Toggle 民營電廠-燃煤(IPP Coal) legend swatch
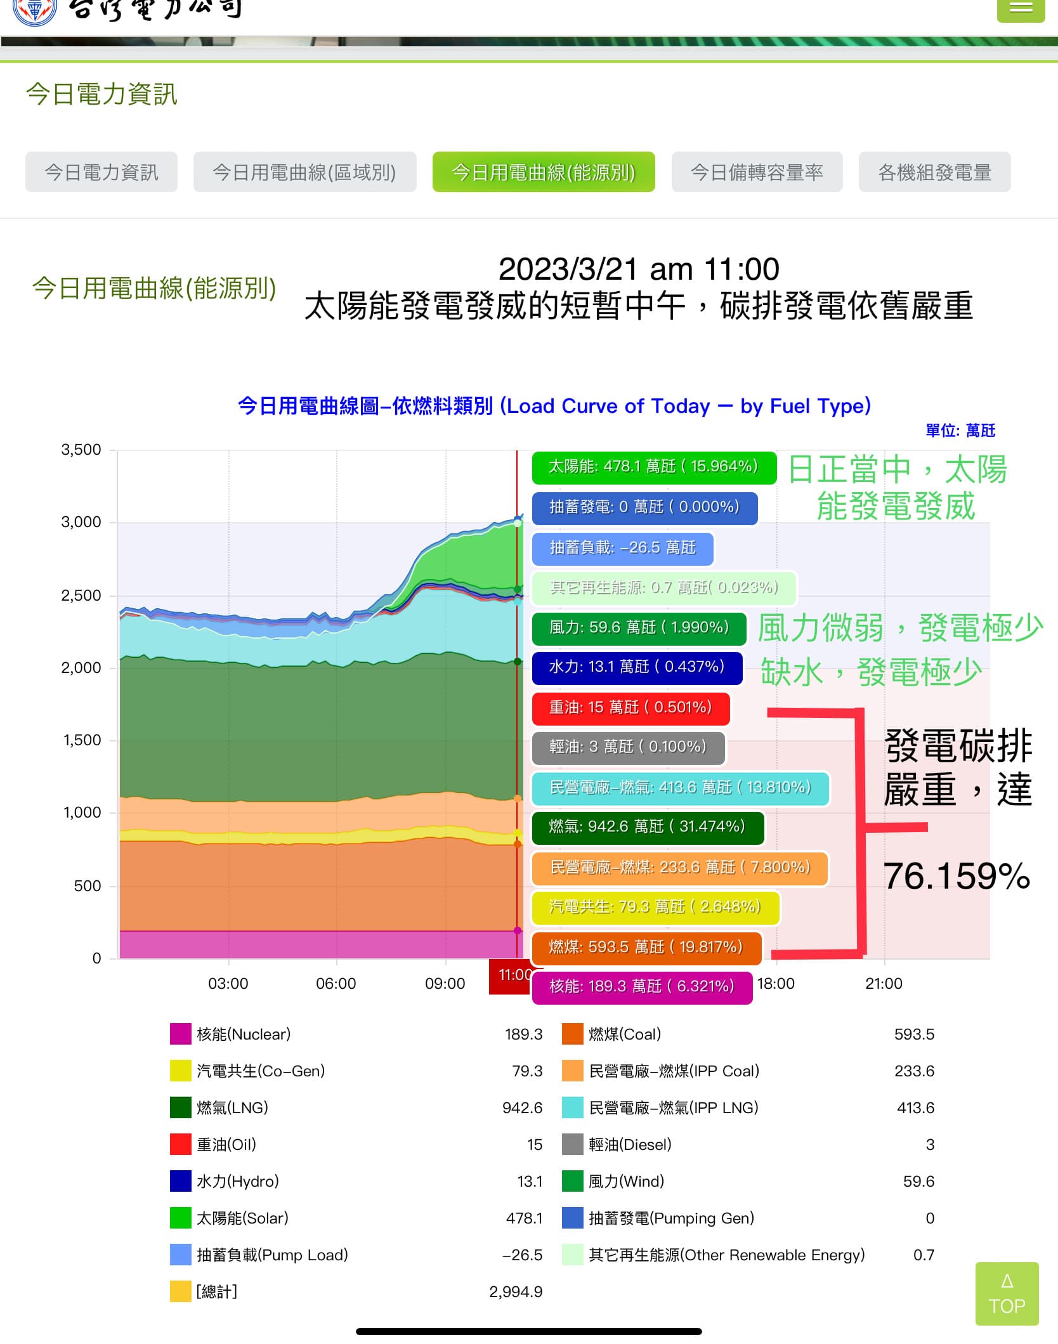1058x1344 pixels. tap(573, 1071)
